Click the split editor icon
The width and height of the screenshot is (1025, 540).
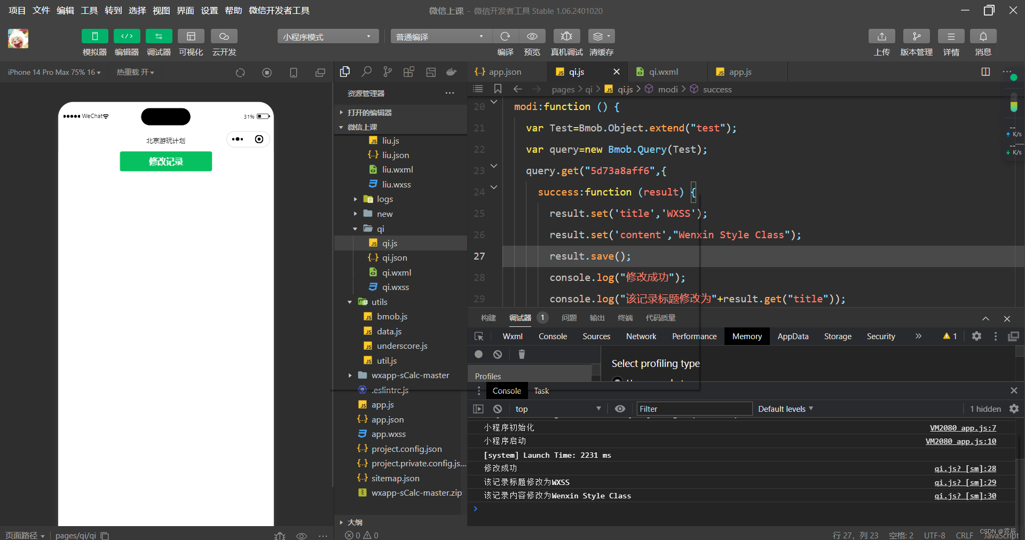coord(985,72)
